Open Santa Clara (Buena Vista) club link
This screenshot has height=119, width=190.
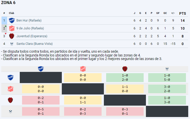34,44
